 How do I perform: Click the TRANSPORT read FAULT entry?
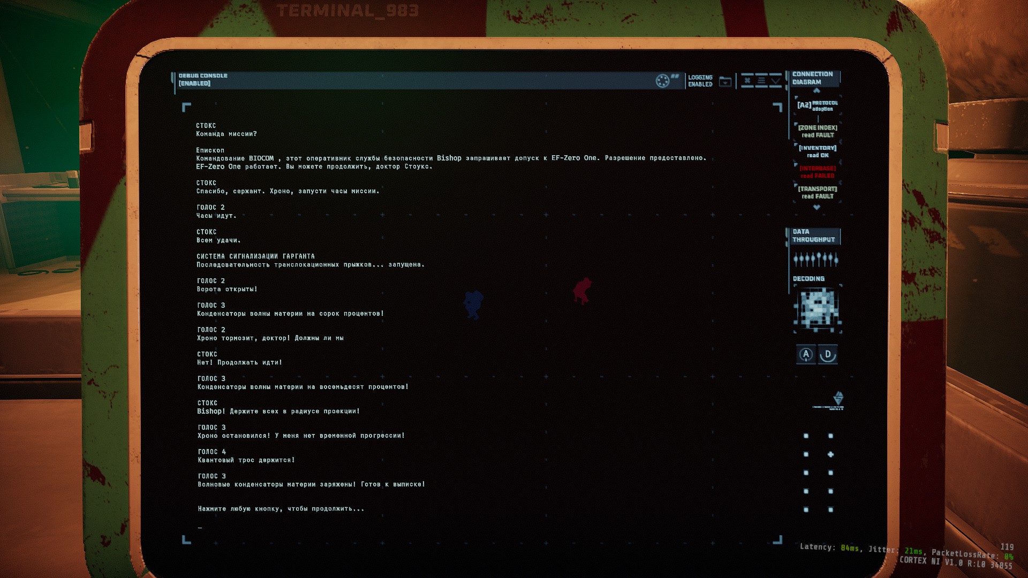[818, 193]
